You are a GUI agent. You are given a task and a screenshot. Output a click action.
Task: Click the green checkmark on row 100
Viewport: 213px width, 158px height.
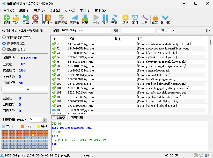(x=54, y=83)
